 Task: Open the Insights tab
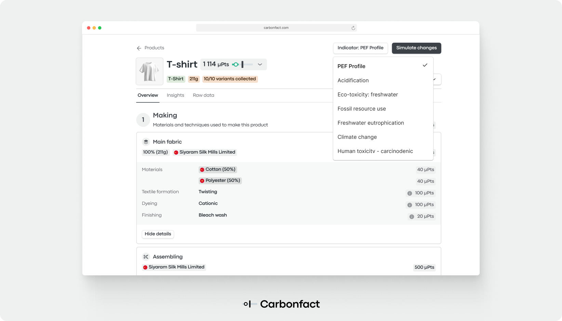[175, 95]
